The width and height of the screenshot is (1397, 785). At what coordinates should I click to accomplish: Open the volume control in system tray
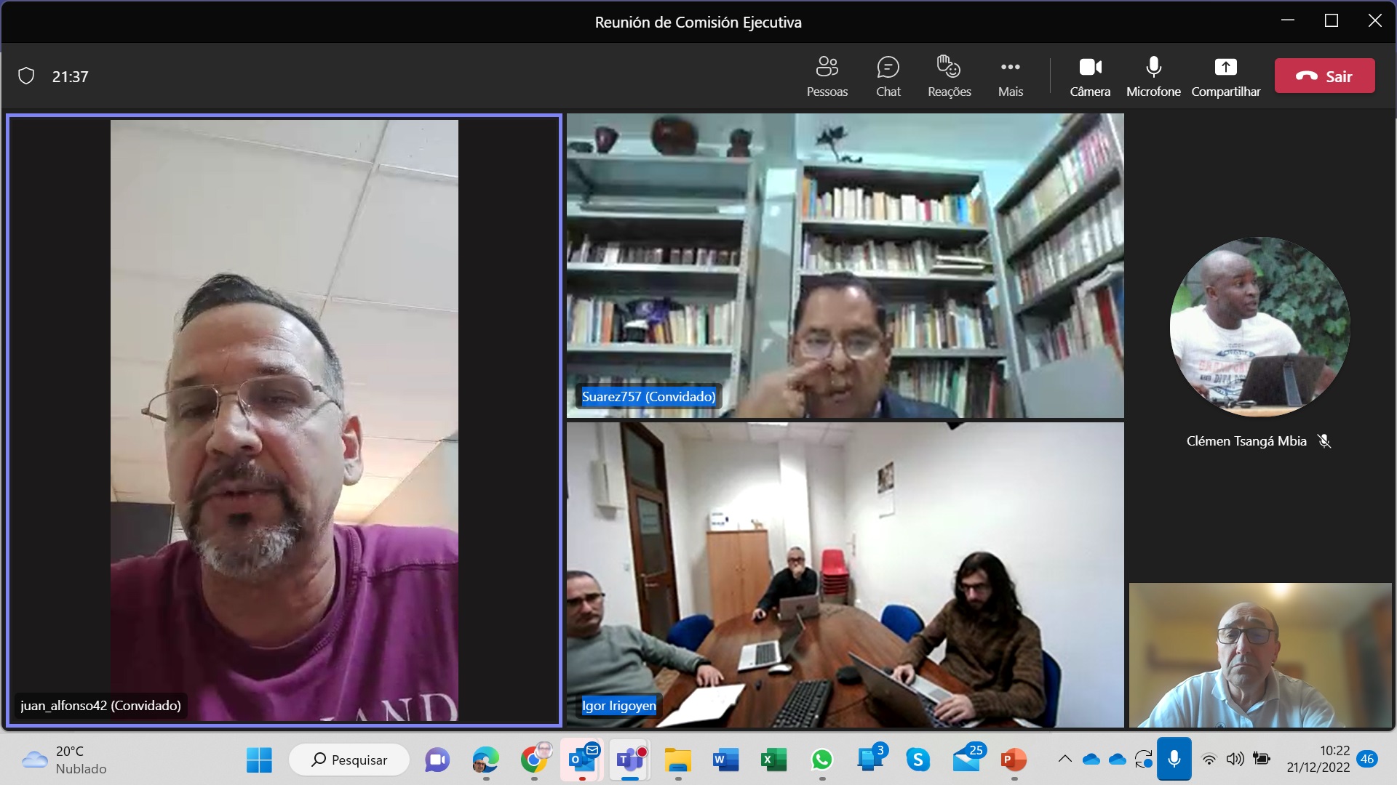tap(1235, 759)
